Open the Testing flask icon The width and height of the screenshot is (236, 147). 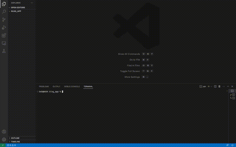click(x=4, y=51)
